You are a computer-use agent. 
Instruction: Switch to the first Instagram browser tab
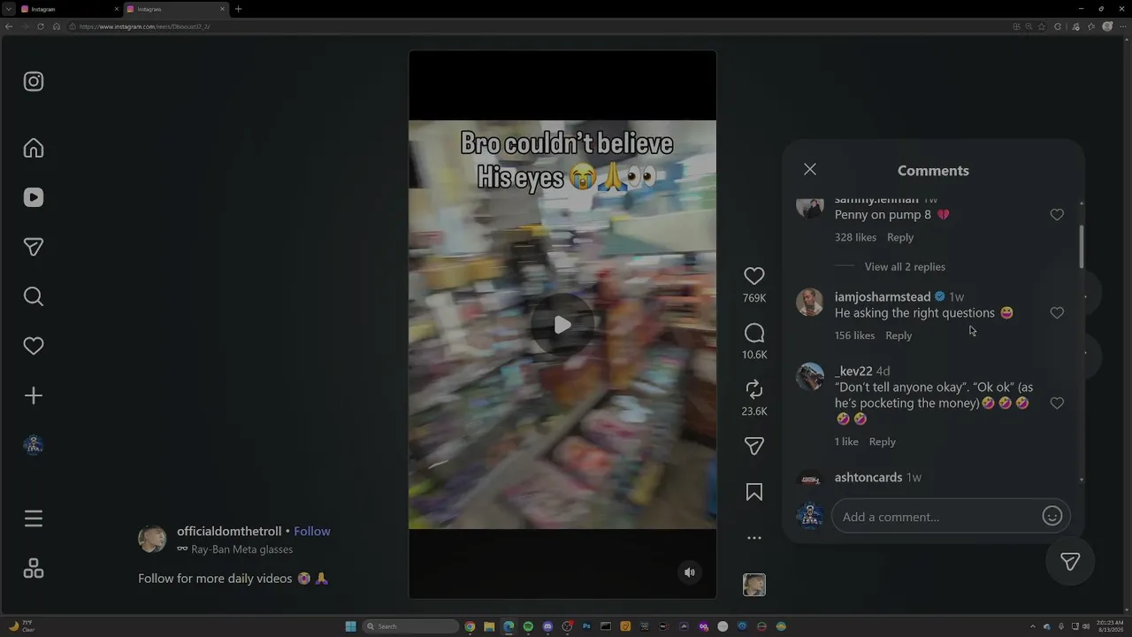[x=69, y=9]
